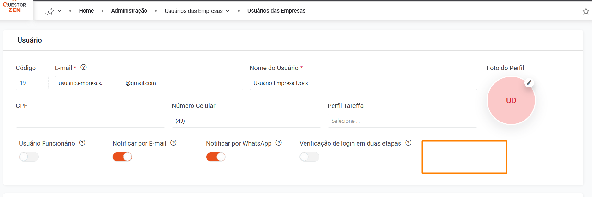Expand the favorites chevron arrow
592x197 pixels.
[x=59, y=11]
